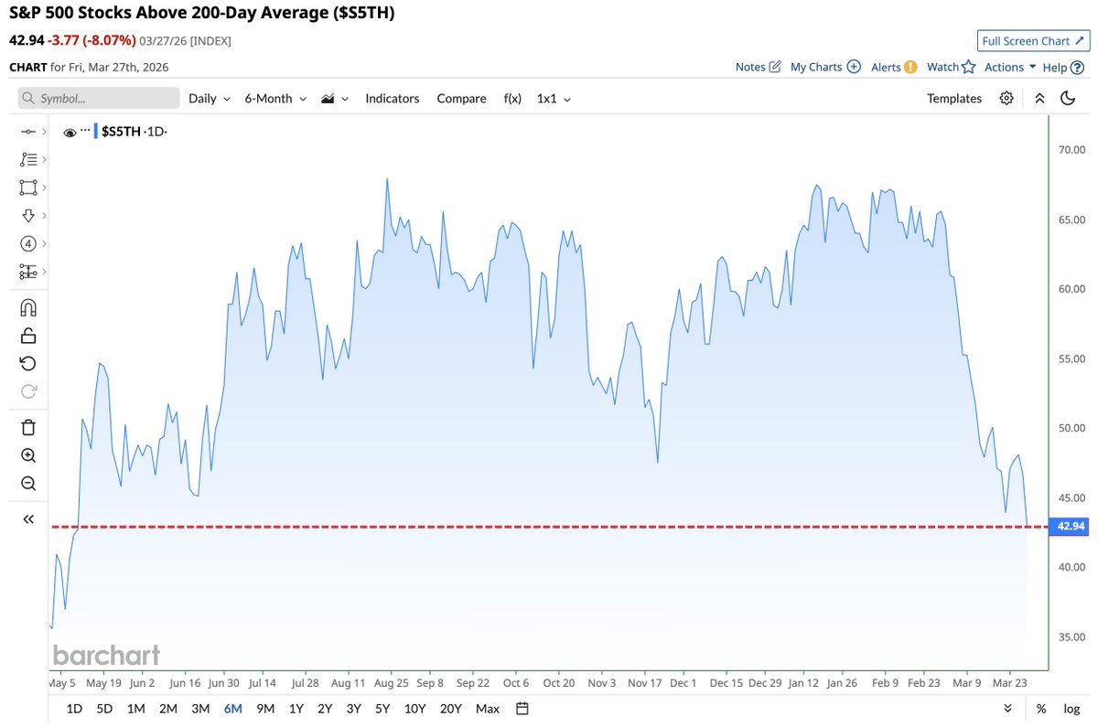The height and width of the screenshot is (727, 1098).
Task: Open chart settings via the gear icon
Action: 1006,98
